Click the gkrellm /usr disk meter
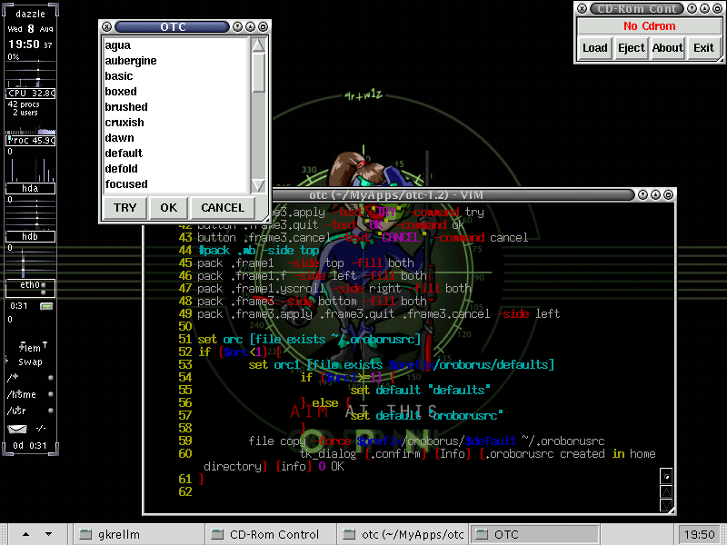The image size is (727, 545). [x=31, y=411]
